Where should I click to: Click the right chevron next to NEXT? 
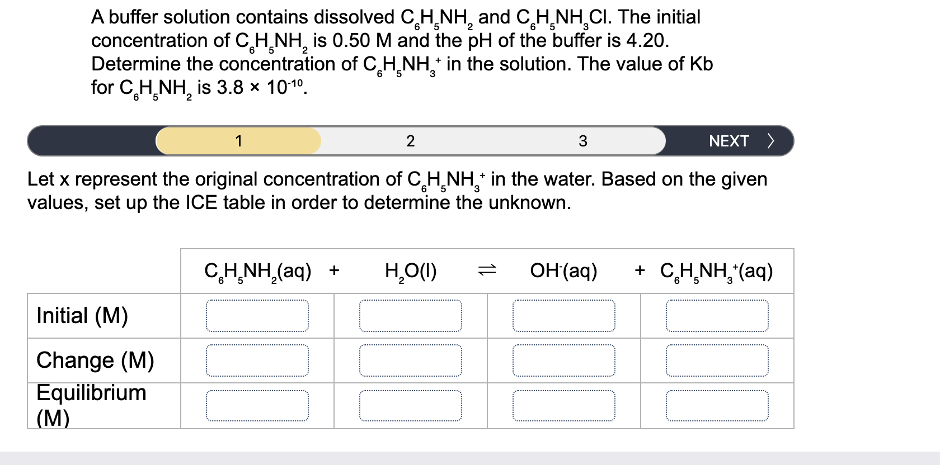[x=771, y=141]
